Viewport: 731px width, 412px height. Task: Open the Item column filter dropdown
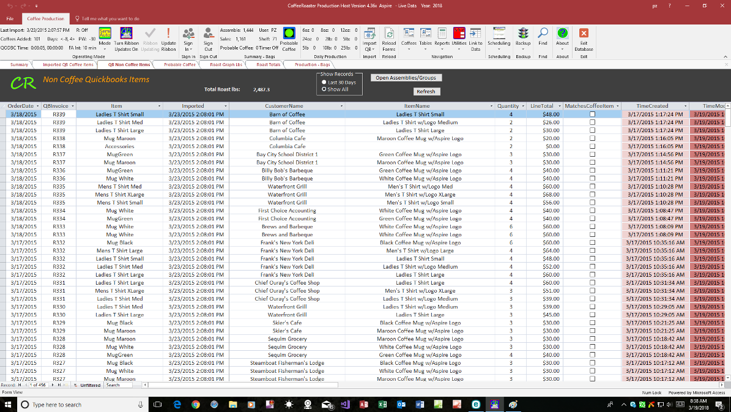click(159, 107)
